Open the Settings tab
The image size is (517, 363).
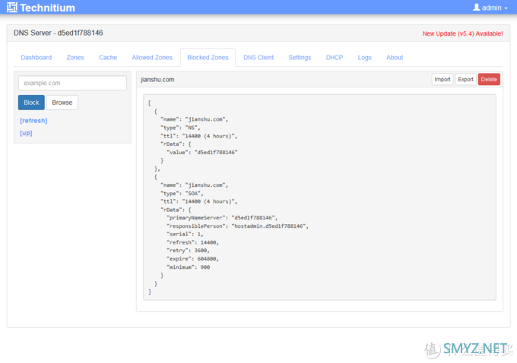(x=300, y=58)
